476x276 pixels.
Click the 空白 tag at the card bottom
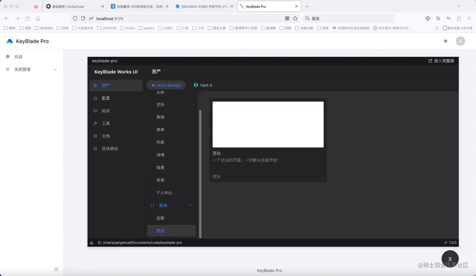coord(217,177)
